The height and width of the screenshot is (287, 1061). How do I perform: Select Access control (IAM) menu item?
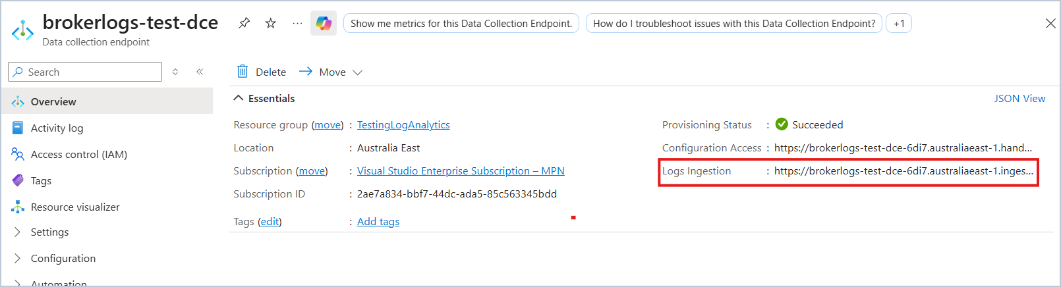[79, 154]
